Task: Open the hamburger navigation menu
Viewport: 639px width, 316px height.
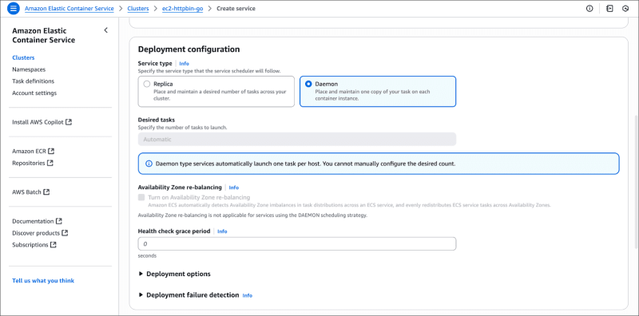Action: tap(14, 9)
